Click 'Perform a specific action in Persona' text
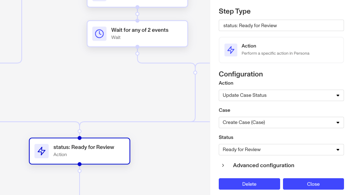Image resolution: width=349 pixels, height=195 pixels. click(275, 53)
